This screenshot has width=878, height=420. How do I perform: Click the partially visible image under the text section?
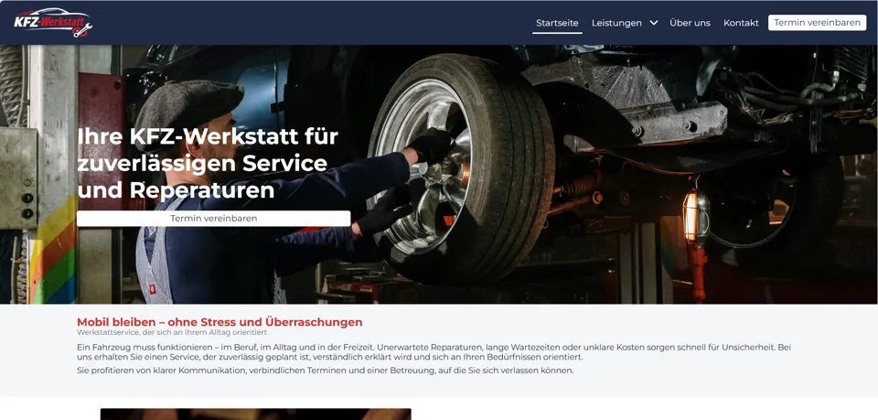[256, 415]
